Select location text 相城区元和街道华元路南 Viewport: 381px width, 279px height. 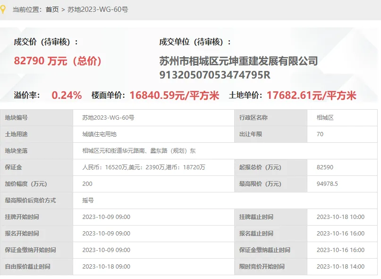pyautogui.click(x=113, y=151)
